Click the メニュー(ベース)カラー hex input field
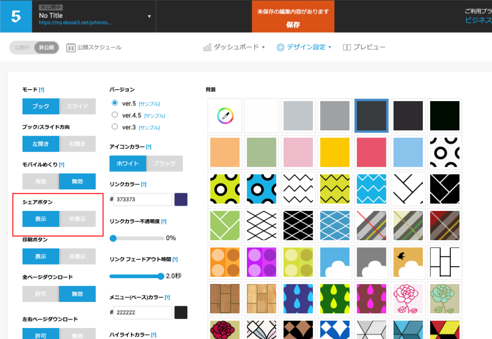This screenshot has height=339, width=492. [x=143, y=313]
